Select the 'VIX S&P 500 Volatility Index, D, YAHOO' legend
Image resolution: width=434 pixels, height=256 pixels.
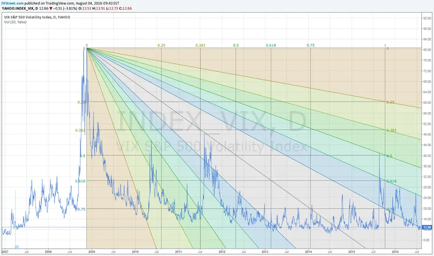coord(37,17)
